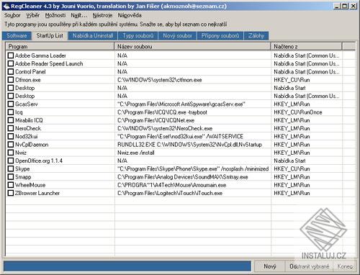The width and height of the screenshot is (360, 275).
Task: Open the Přípony souborů tab
Action: point(220,36)
